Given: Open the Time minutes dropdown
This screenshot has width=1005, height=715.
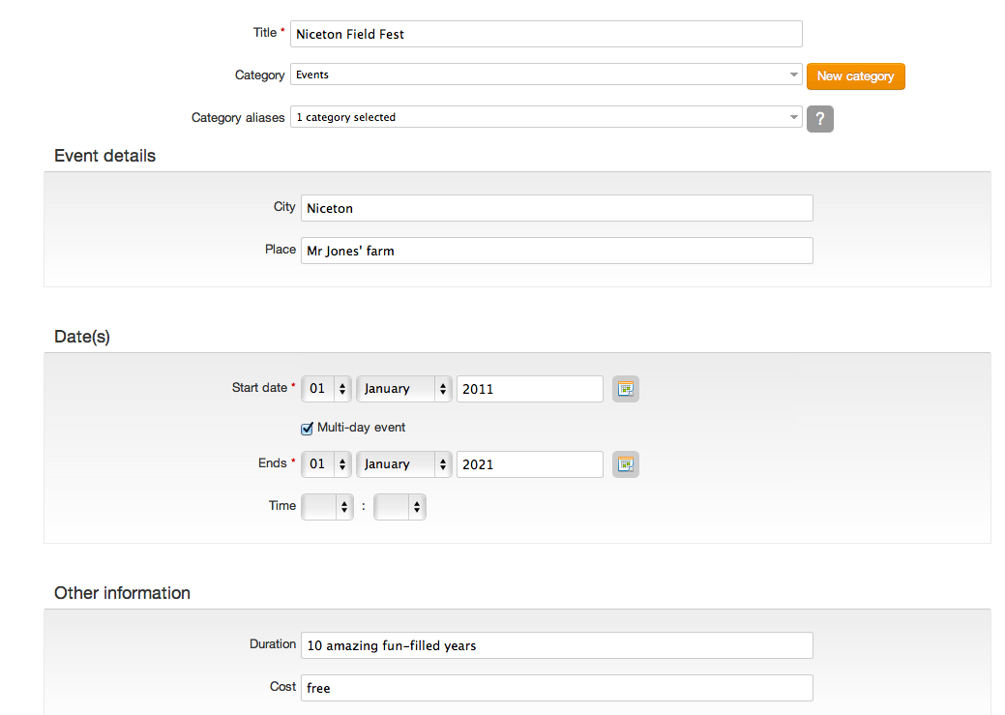Looking at the screenshot, I should click(x=399, y=507).
